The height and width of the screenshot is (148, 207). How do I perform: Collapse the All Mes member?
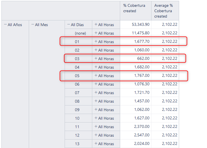tap(33, 24)
